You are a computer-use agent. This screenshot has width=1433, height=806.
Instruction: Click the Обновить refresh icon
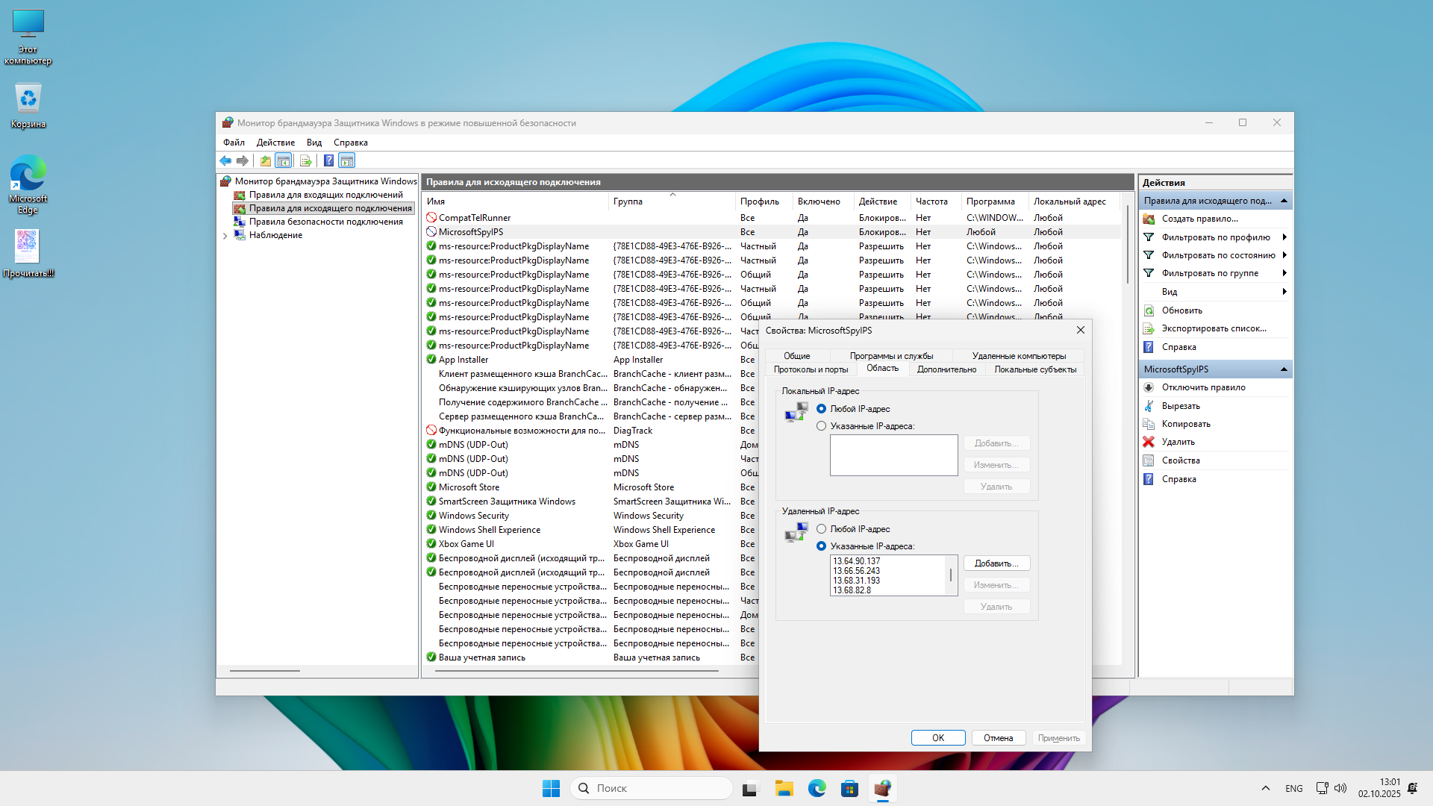pos(1149,310)
